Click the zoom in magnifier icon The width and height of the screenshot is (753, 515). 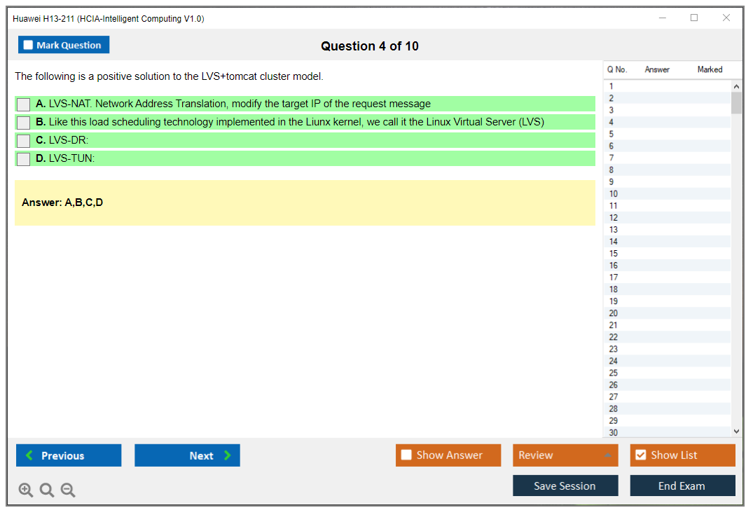point(26,490)
